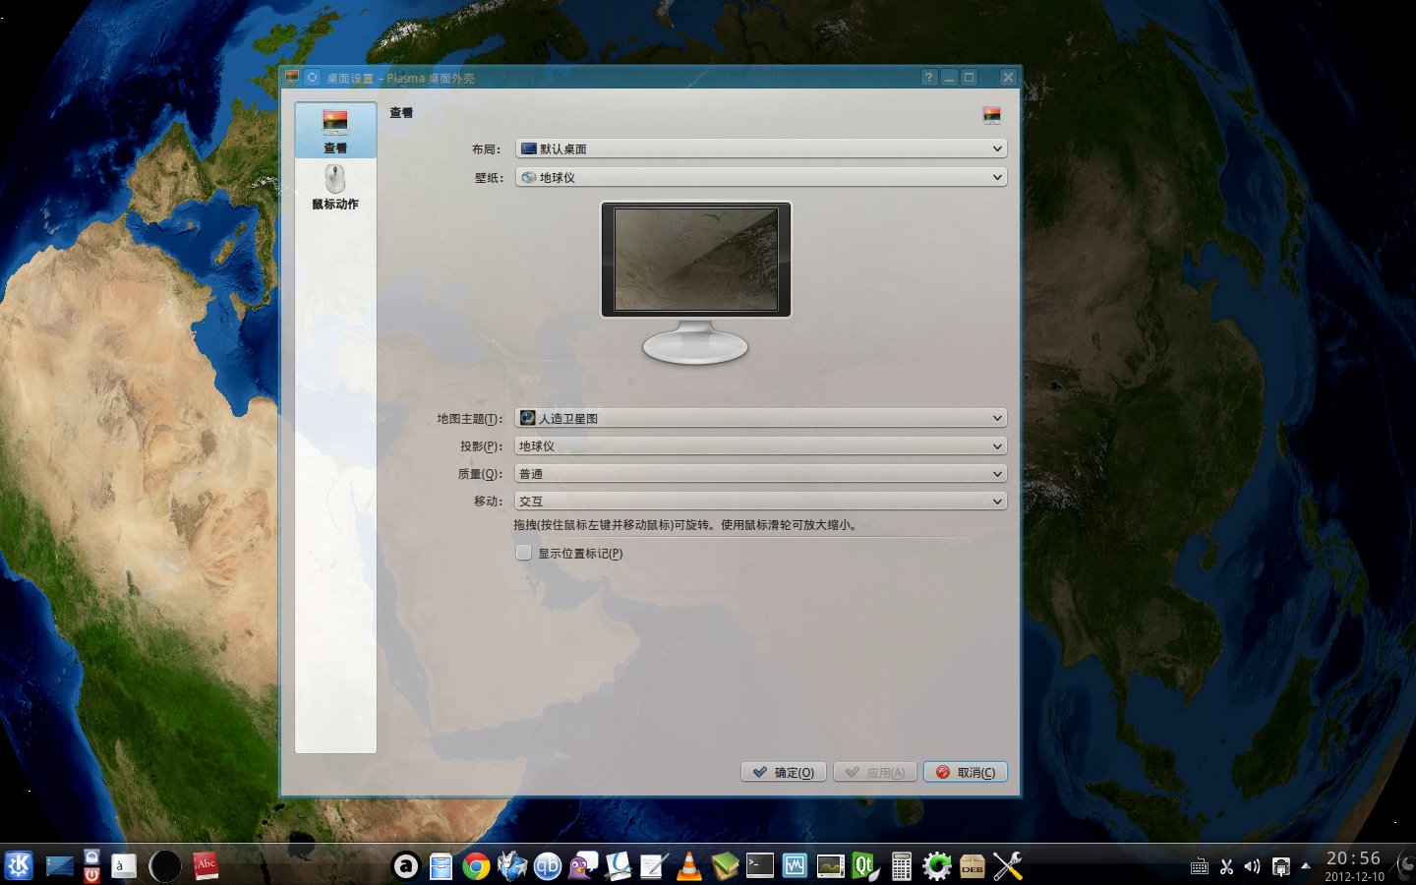The width and height of the screenshot is (1416, 885).
Task: Expand hidden system tray icons arrow
Action: tap(1305, 866)
